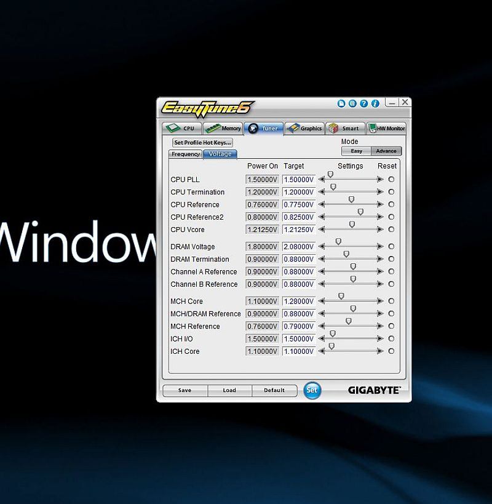The image size is (492, 504).
Task: Decrease MCH Core voltage with left arrow
Action: click(x=322, y=301)
